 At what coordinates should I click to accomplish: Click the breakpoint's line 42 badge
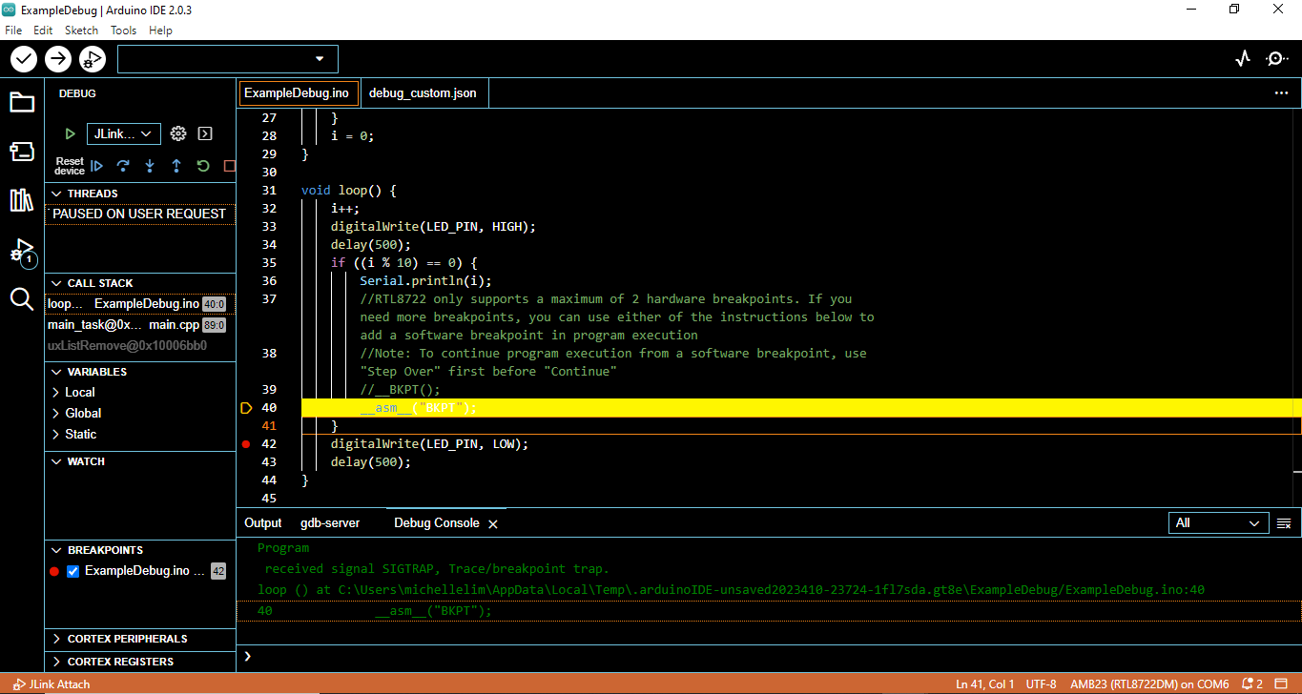[218, 571]
